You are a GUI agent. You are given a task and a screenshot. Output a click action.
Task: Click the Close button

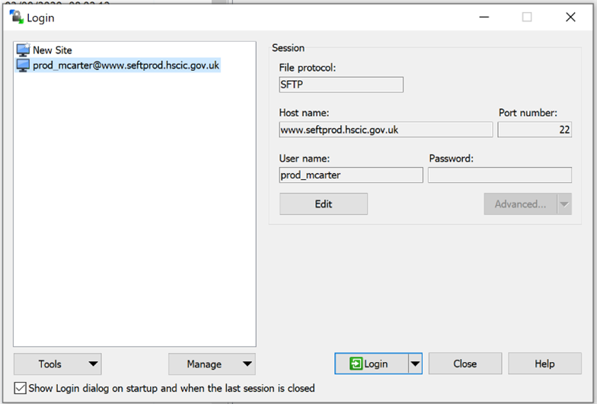(465, 364)
